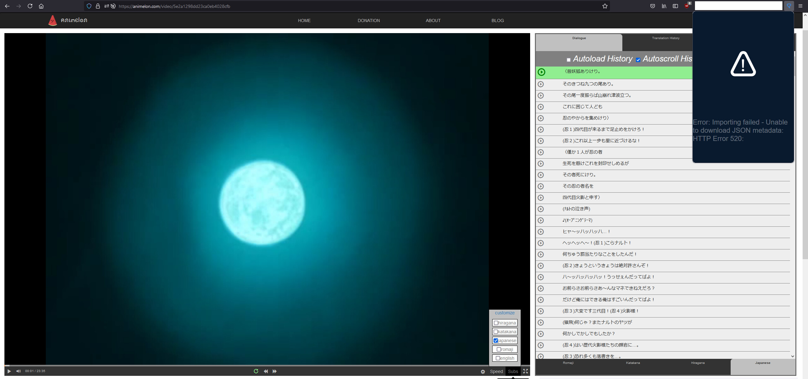The height and width of the screenshot is (379, 808).
Task: Replay the current subtitle line
Action: 256,371
